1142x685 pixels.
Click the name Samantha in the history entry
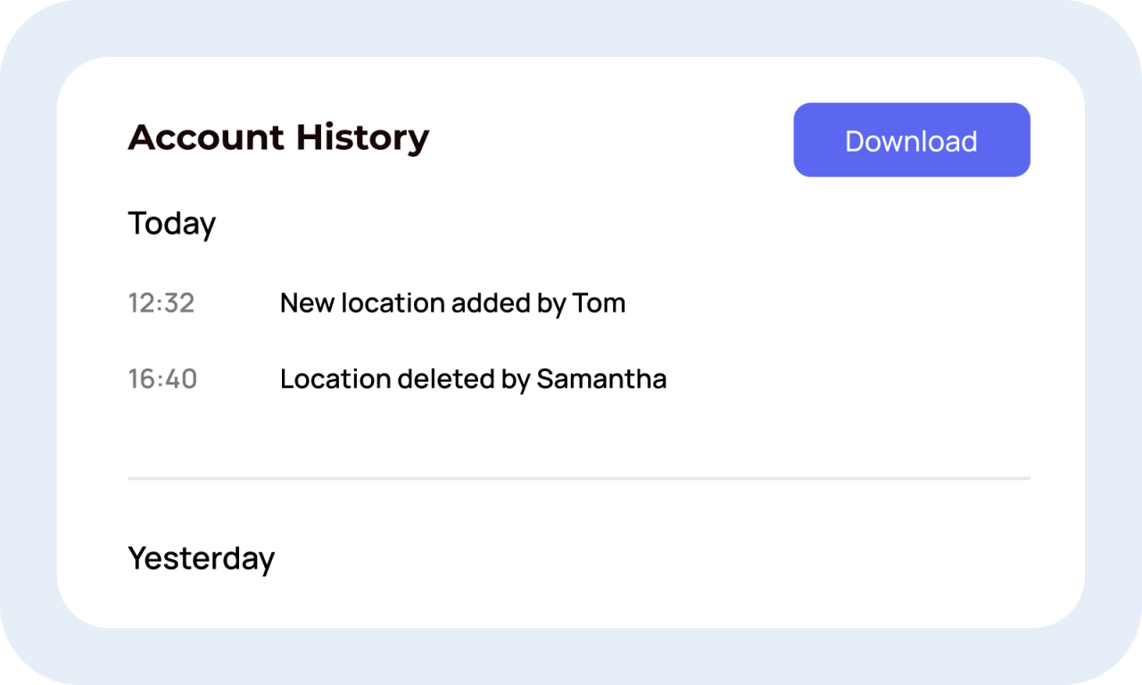(x=601, y=379)
